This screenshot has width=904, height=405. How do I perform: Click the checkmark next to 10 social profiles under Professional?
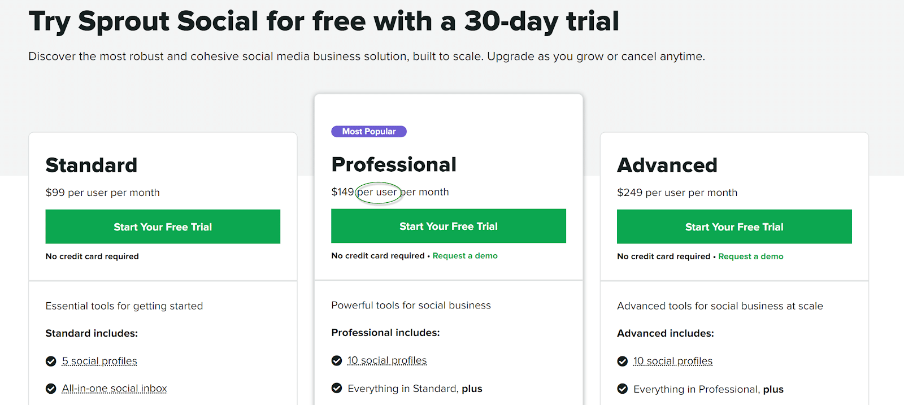pyautogui.click(x=336, y=360)
